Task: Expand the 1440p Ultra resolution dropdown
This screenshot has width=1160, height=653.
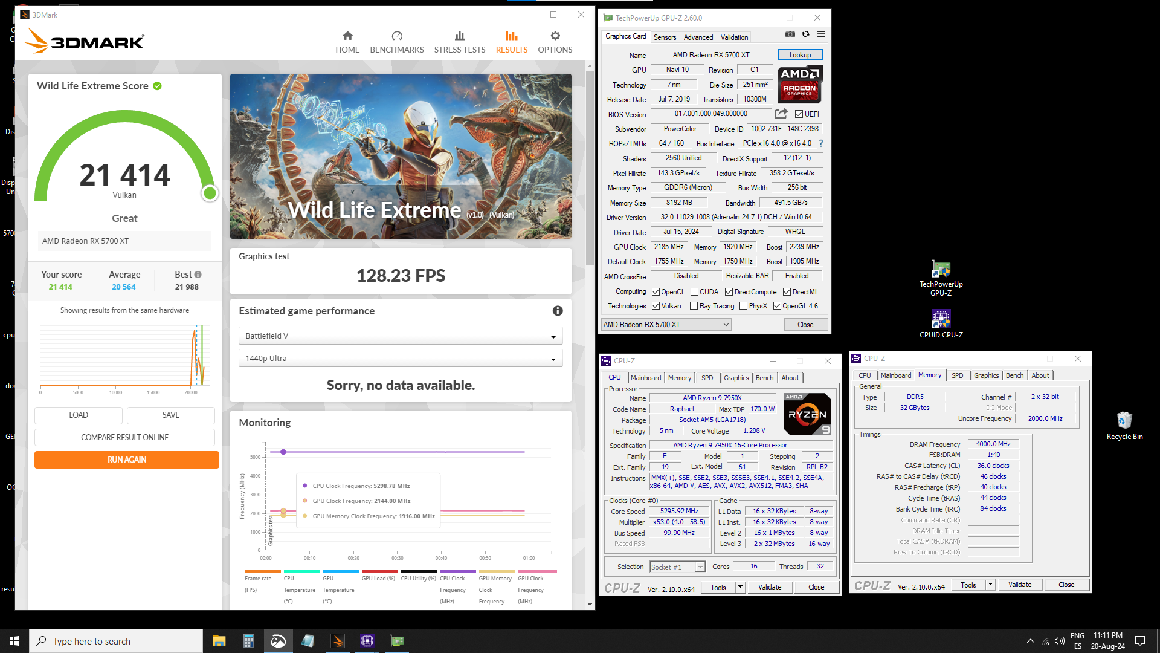Action: coord(401,358)
